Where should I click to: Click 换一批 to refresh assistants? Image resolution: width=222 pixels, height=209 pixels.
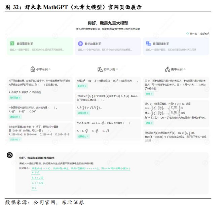point(193,34)
